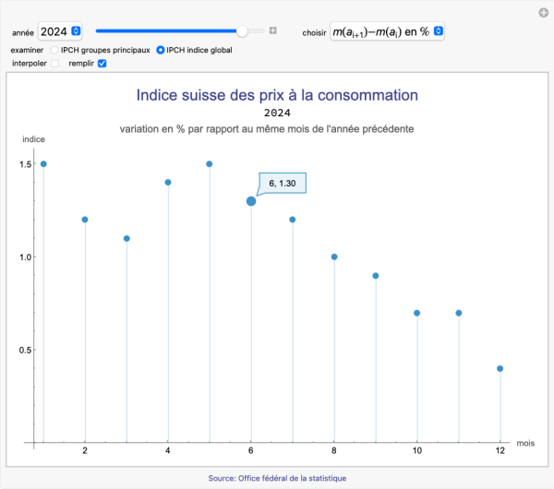Uncheck the remplir checkbox
Screen dimensions: 554x489
pyautogui.click(x=102, y=64)
